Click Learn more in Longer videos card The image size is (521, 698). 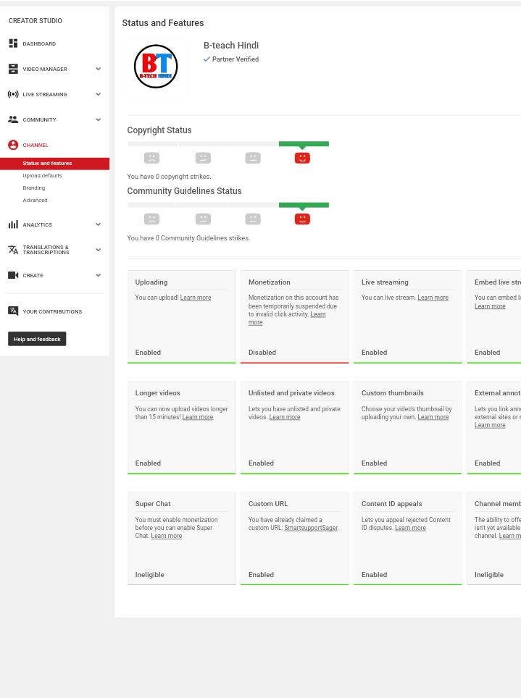(x=197, y=417)
